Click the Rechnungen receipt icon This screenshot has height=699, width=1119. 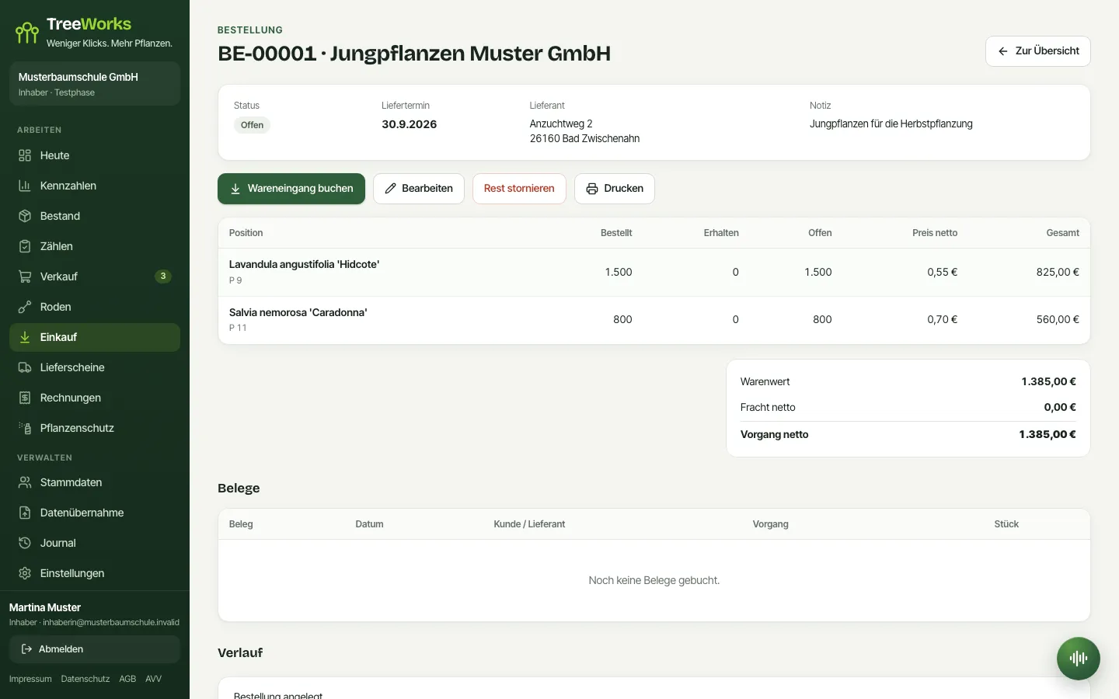point(25,398)
